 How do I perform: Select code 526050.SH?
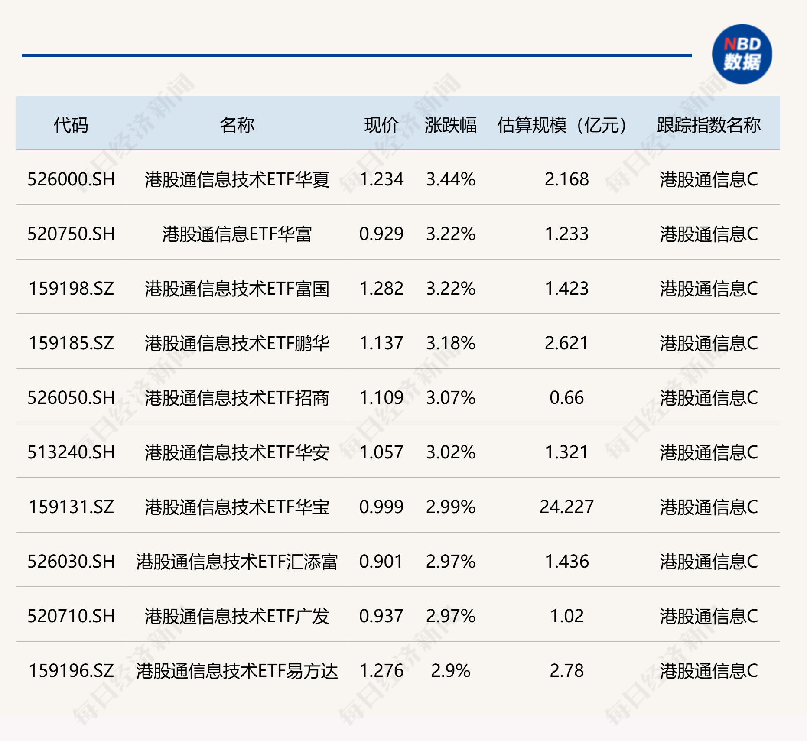pos(71,398)
